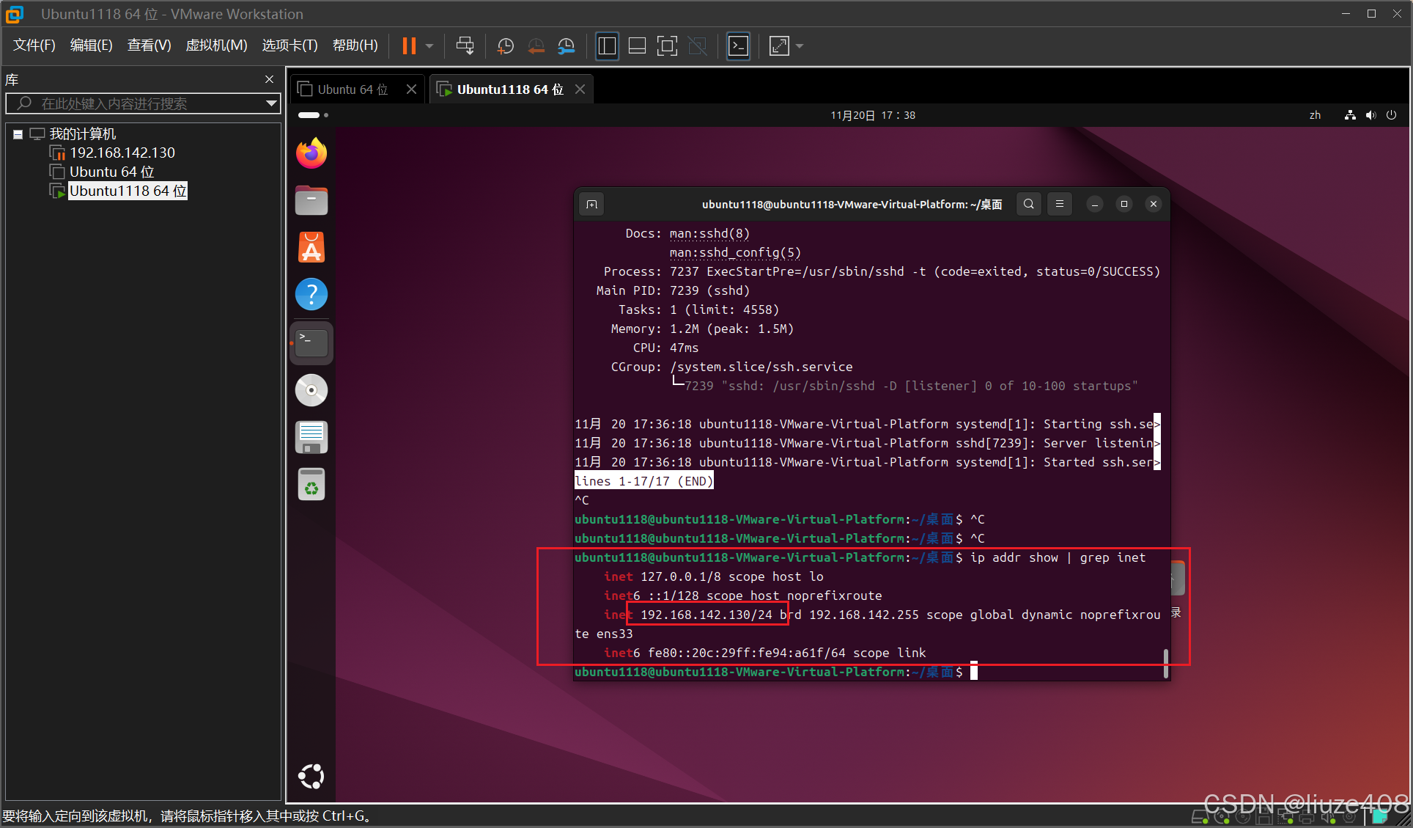Image resolution: width=1413 pixels, height=828 pixels.
Task: Switch to the Ubuntu 64 位 tab
Action: pyautogui.click(x=352, y=89)
